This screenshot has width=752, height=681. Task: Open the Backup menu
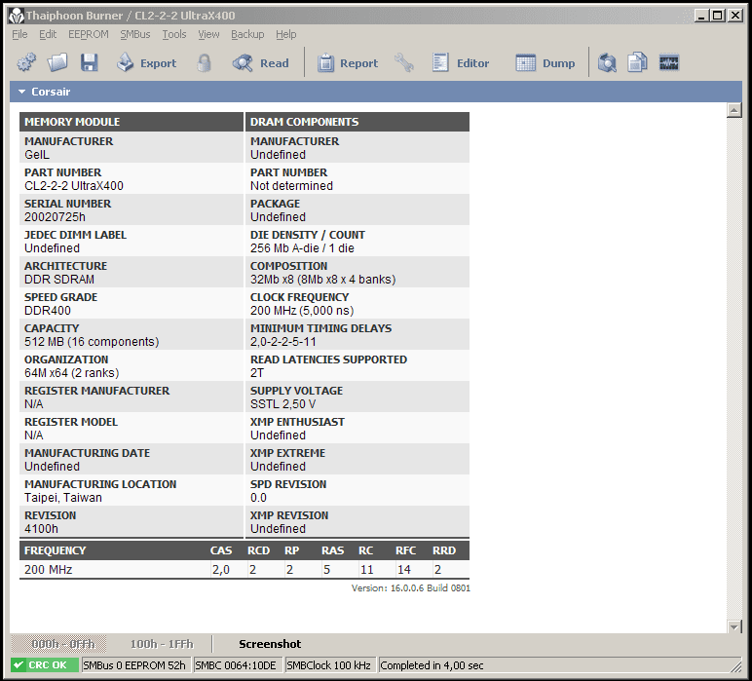coord(247,34)
